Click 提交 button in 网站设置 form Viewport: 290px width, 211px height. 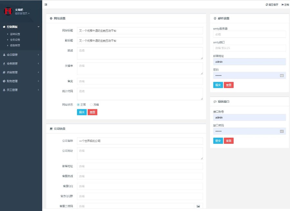tap(82, 112)
